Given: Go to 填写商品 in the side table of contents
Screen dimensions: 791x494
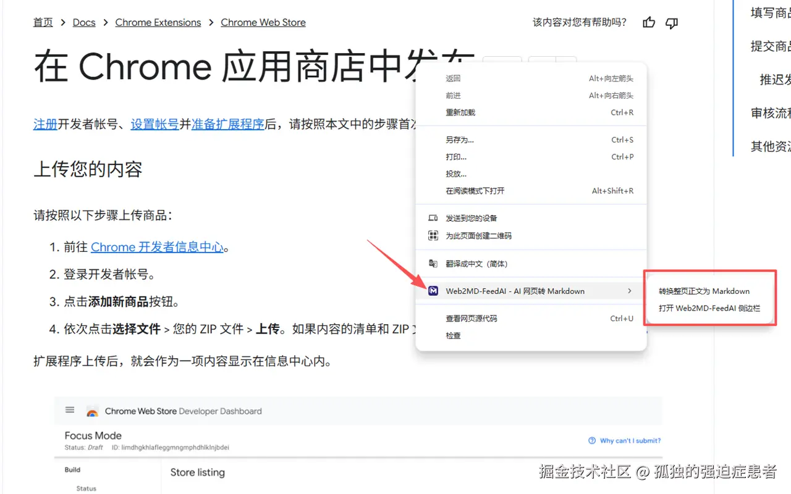Looking at the screenshot, I should tap(771, 12).
